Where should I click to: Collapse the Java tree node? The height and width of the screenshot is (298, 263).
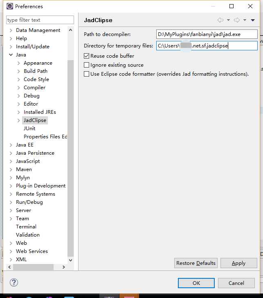pos(11,55)
